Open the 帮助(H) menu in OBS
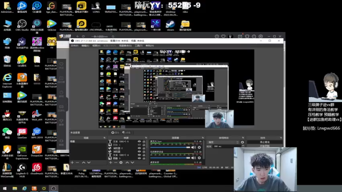 coord(150,46)
